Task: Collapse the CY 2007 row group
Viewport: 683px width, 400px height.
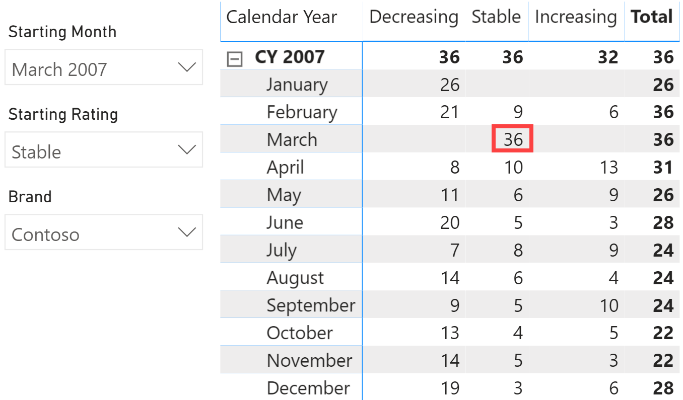Action: 235,59
